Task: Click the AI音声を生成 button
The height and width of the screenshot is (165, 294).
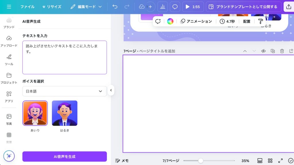Action: pyautogui.click(x=65, y=156)
